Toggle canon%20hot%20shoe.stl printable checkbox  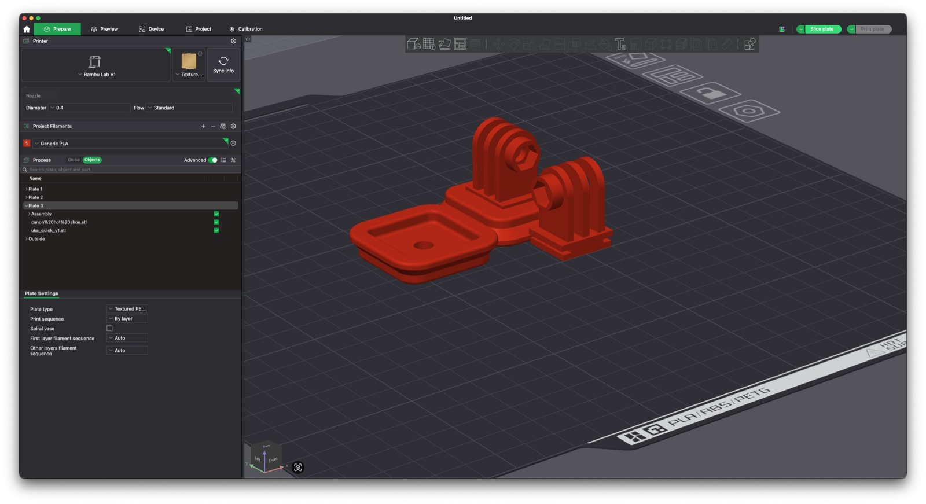(x=216, y=222)
